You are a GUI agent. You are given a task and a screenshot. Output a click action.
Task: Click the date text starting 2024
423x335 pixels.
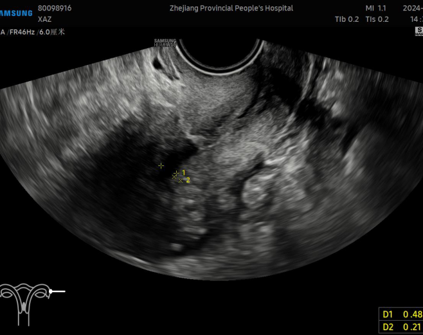pos(413,8)
